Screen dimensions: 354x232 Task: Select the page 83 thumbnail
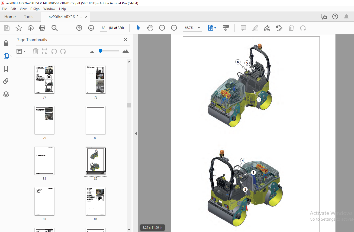coord(44,201)
